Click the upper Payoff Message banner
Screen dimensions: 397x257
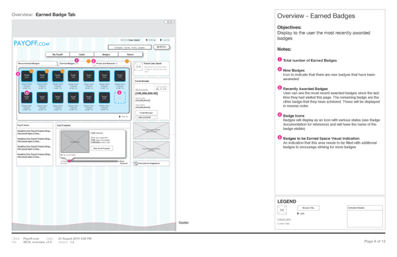[152, 130]
